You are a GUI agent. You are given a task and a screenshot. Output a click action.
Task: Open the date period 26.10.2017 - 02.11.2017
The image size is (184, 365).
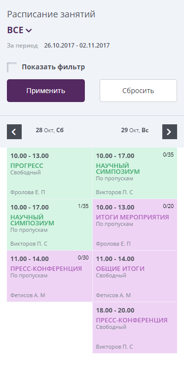(77, 46)
